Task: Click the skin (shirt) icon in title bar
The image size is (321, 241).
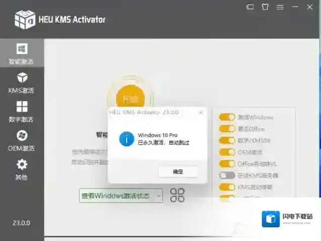Action: [265, 7]
